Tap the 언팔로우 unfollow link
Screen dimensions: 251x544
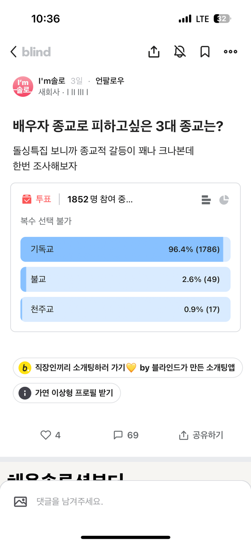(x=110, y=81)
